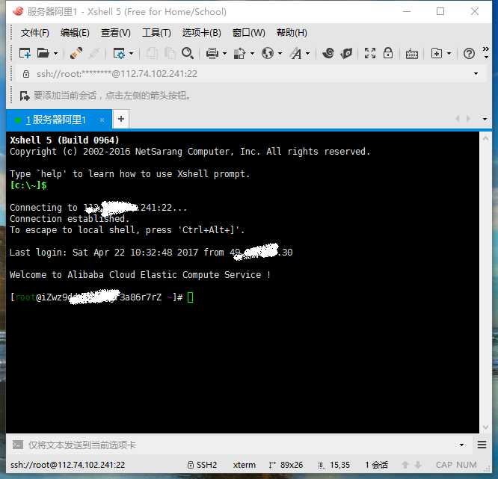Open the tab list dropdown arrow

[x=485, y=119]
